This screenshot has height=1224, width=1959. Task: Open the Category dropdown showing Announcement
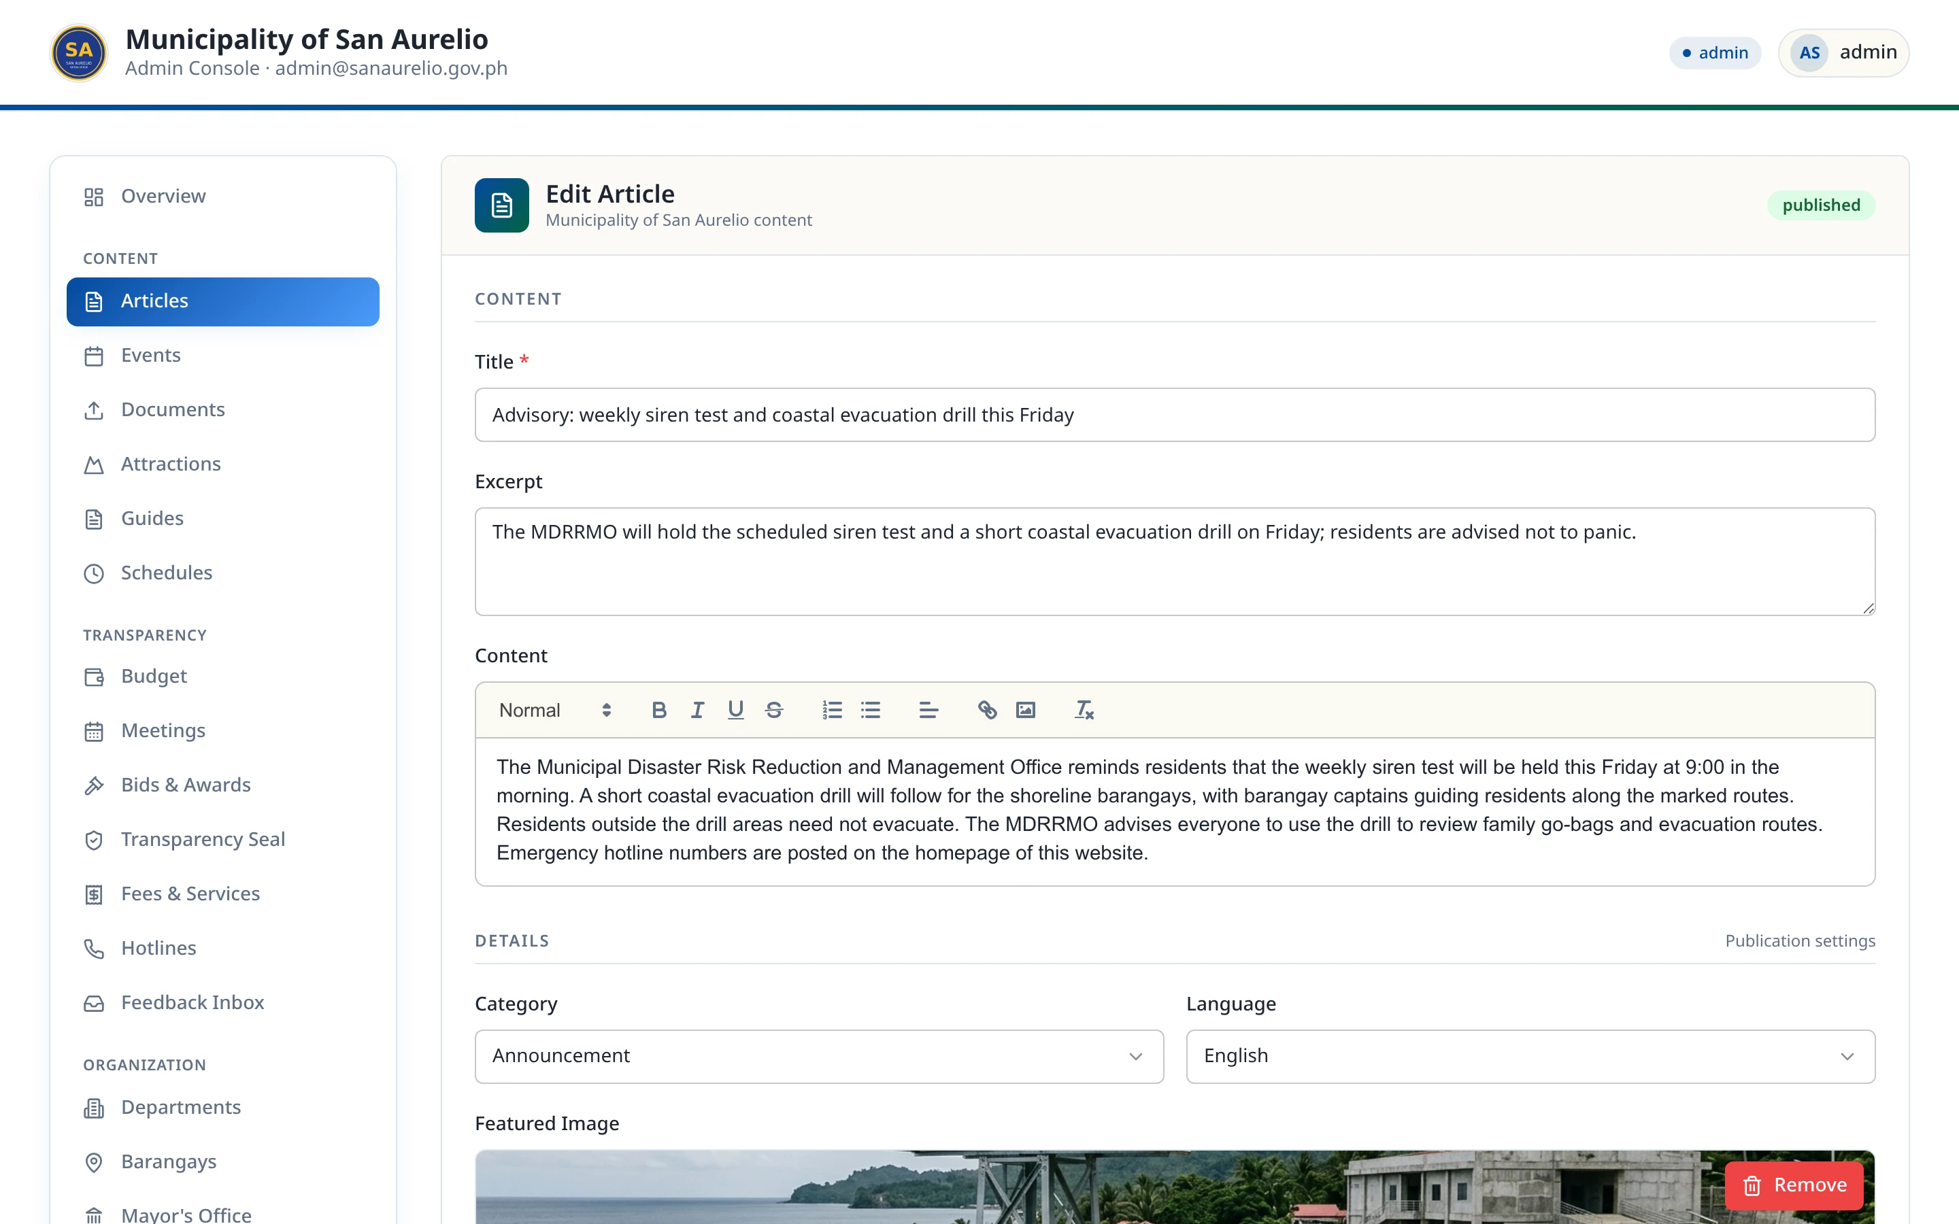click(x=819, y=1057)
